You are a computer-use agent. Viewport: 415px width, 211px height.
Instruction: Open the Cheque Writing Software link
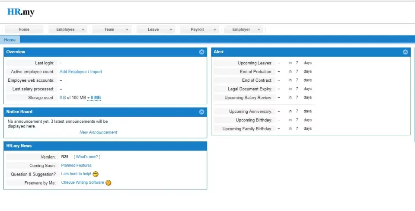point(83,182)
